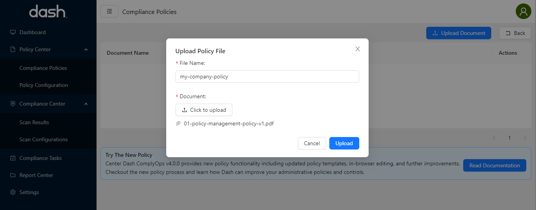This screenshot has width=536, height=210.
Task: Open the user profile avatar
Action: click(523, 12)
